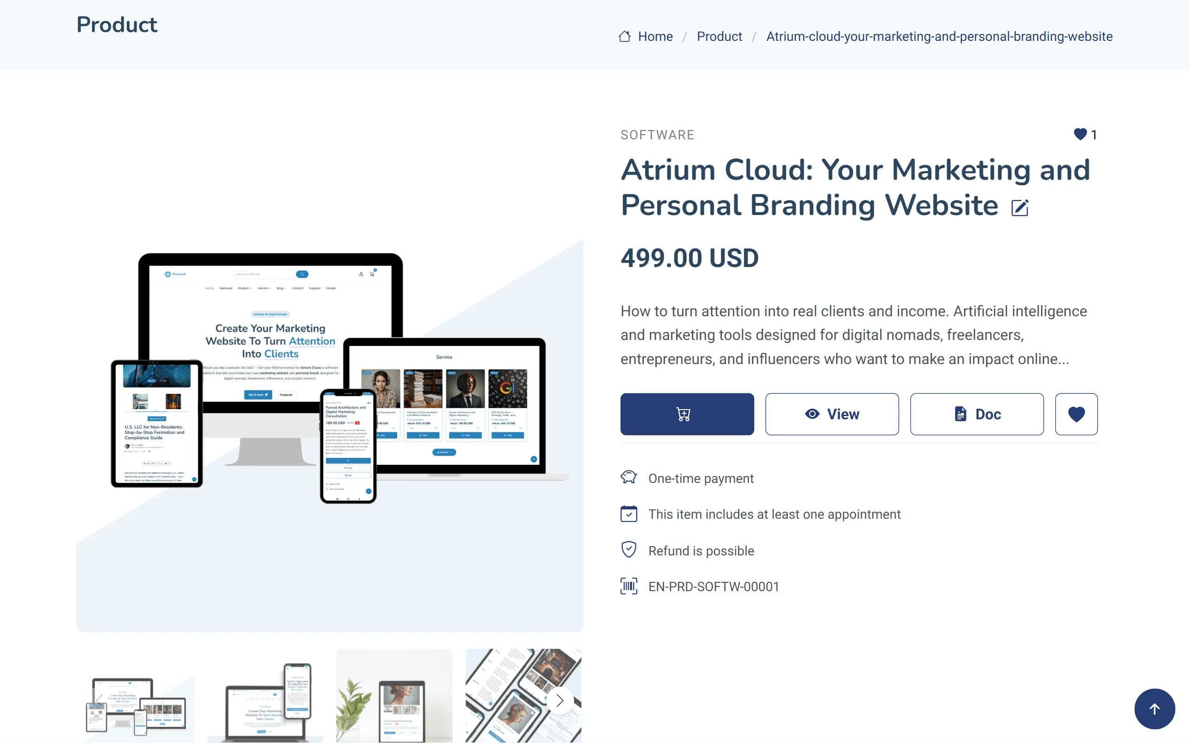
Task: Open the Doc button
Action: click(x=977, y=414)
